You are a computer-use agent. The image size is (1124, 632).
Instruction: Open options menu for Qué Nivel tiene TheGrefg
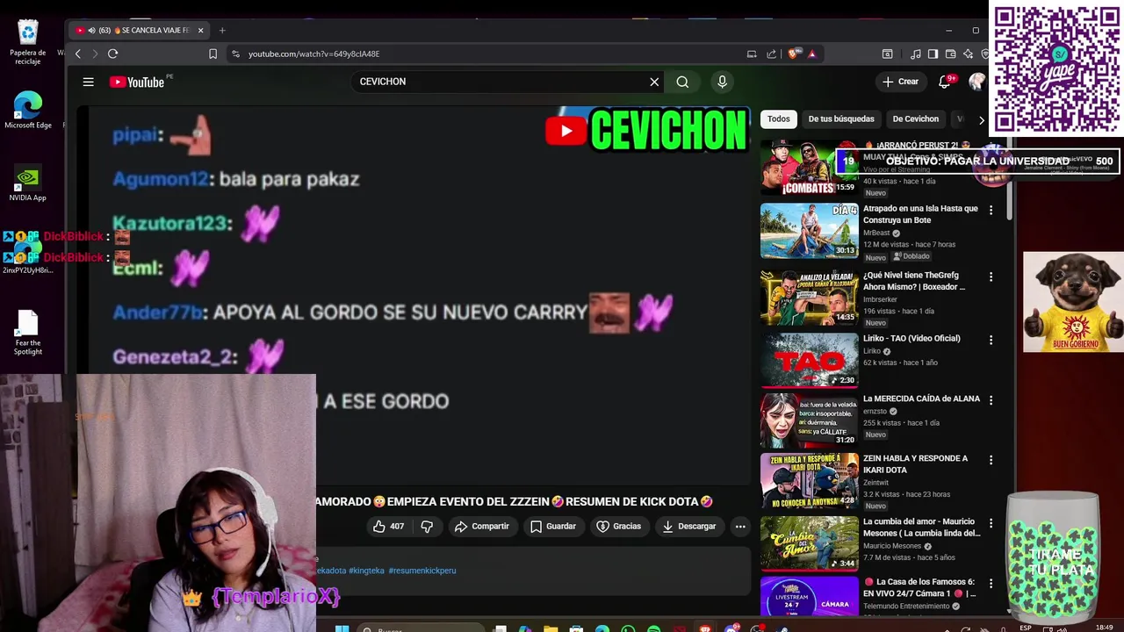(991, 276)
